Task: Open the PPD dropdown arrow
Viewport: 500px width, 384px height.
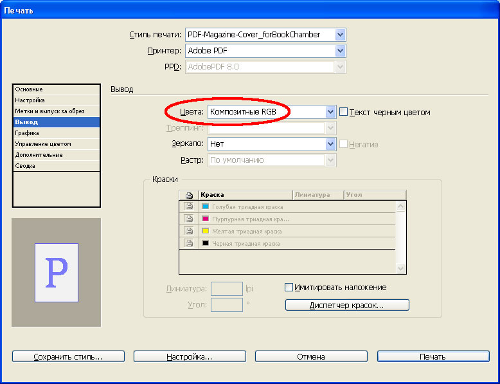Action: click(x=340, y=67)
